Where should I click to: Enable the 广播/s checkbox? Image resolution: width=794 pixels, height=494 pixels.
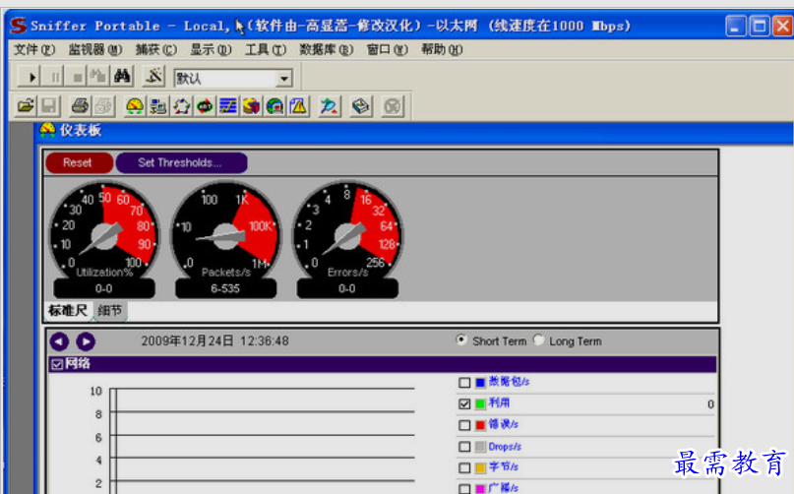click(464, 488)
